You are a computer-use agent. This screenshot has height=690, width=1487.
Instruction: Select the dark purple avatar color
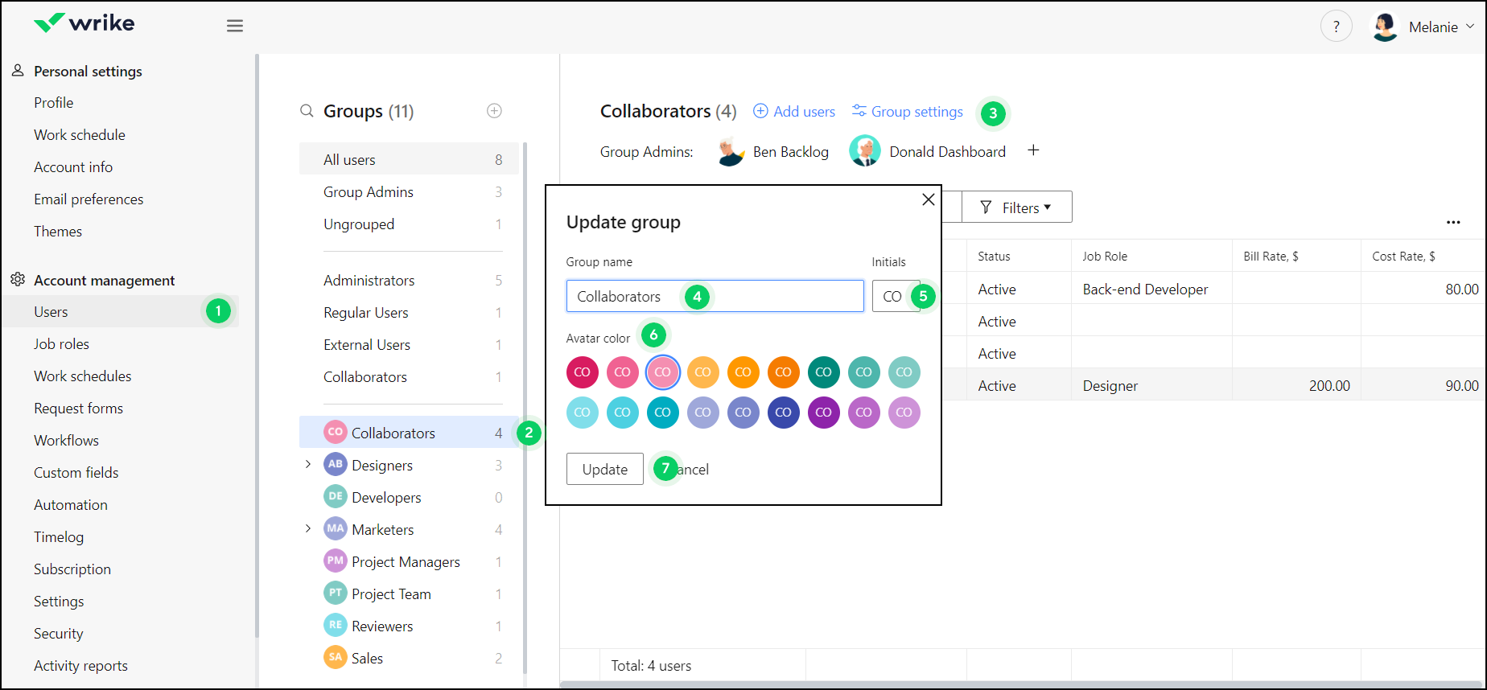(823, 413)
